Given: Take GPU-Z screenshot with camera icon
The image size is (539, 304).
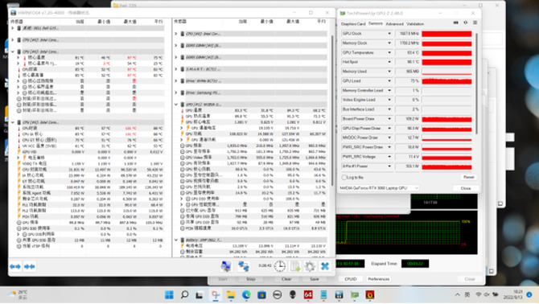Looking at the screenshot, I should click(456, 23).
